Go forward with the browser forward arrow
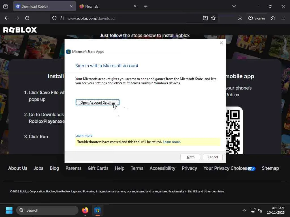This screenshot has height=217, width=290. (x=17, y=18)
